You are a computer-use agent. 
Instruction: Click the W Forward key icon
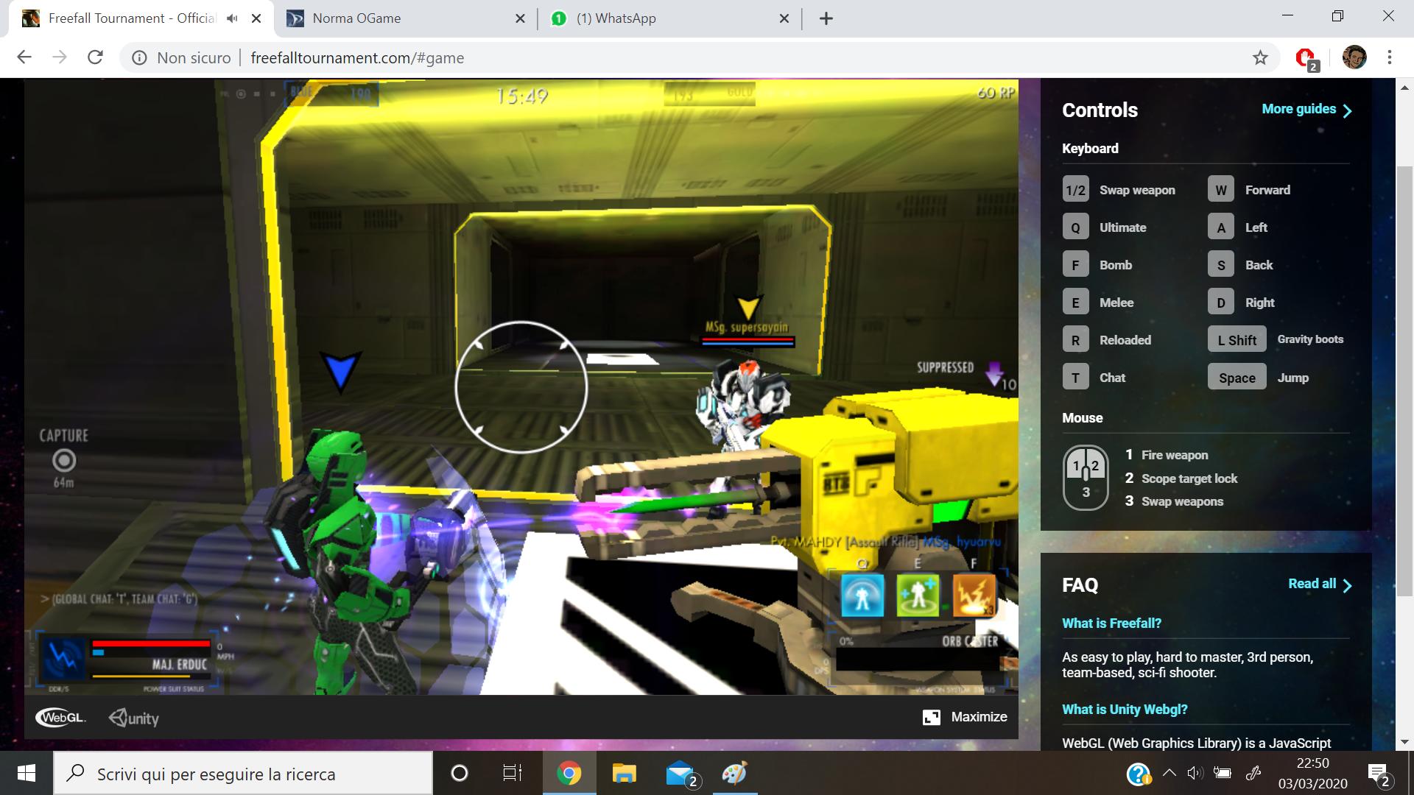[1221, 190]
